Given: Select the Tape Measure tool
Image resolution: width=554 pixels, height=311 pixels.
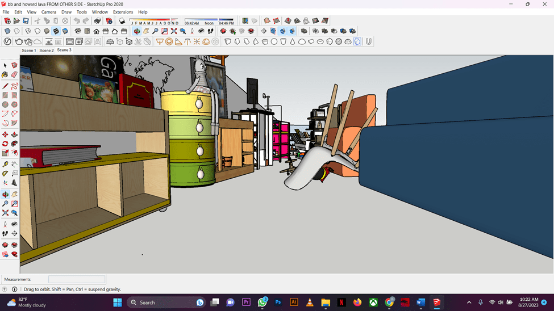Looking at the screenshot, I should click(x=5, y=164).
